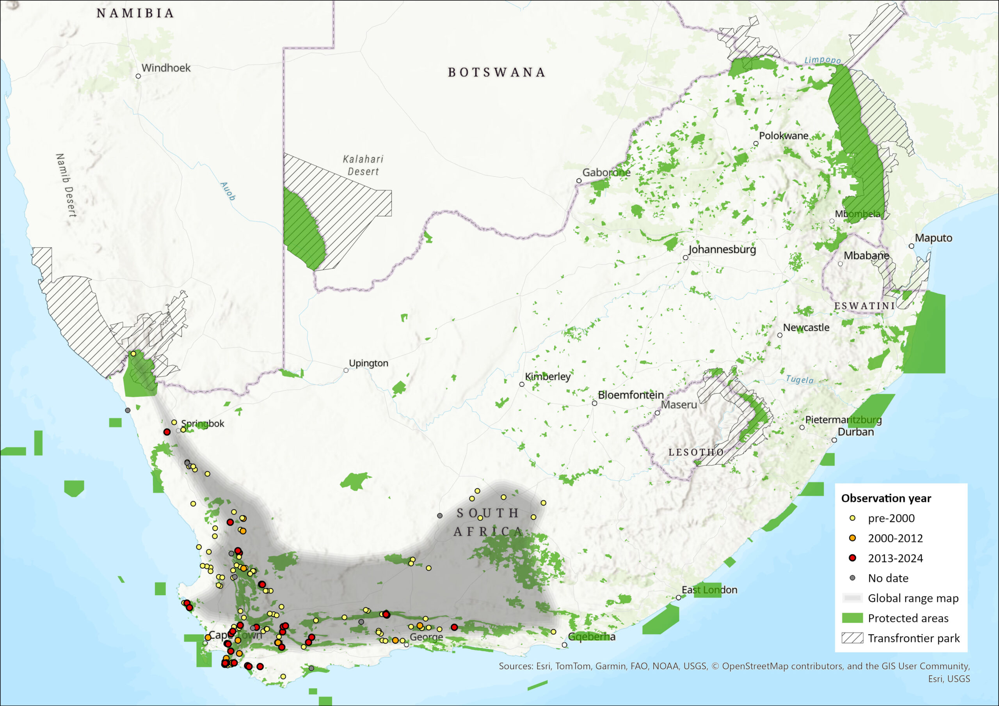Viewport: 999px width, 706px height.
Task: Click the NAMIBIA country label
Action: [x=135, y=13]
